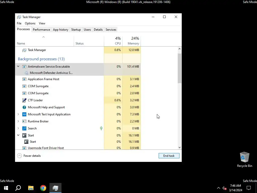The image size is (257, 193).
Task: Switch to the Performance tab
Action: [41, 30]
